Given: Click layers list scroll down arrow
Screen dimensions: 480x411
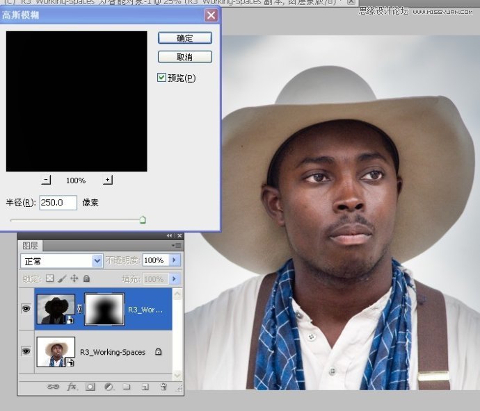Looking at the screenshot, I should tap(177, 375).
